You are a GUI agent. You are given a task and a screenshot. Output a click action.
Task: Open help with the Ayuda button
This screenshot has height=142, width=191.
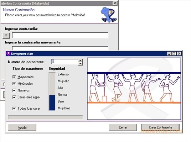(x=22, y=128)
